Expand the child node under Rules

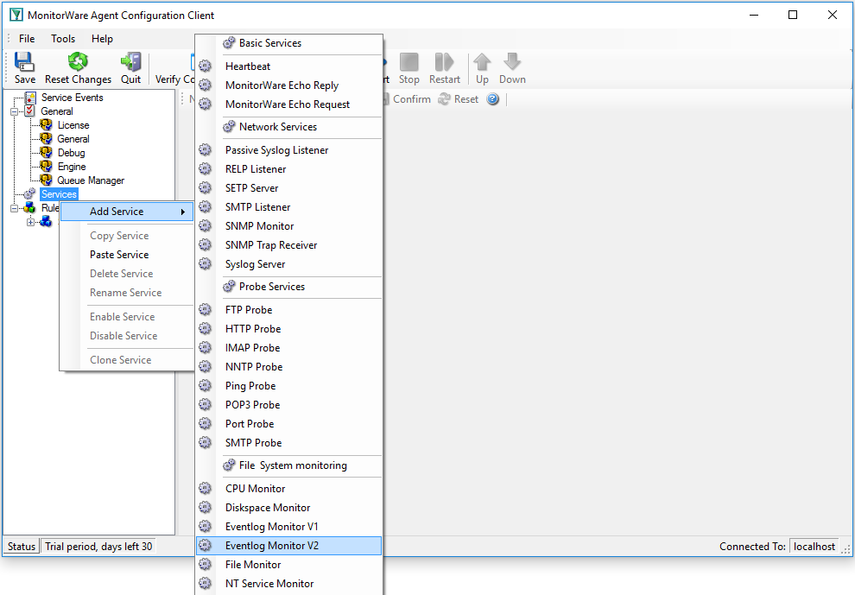pyautogui.click(x=31, y=222)
